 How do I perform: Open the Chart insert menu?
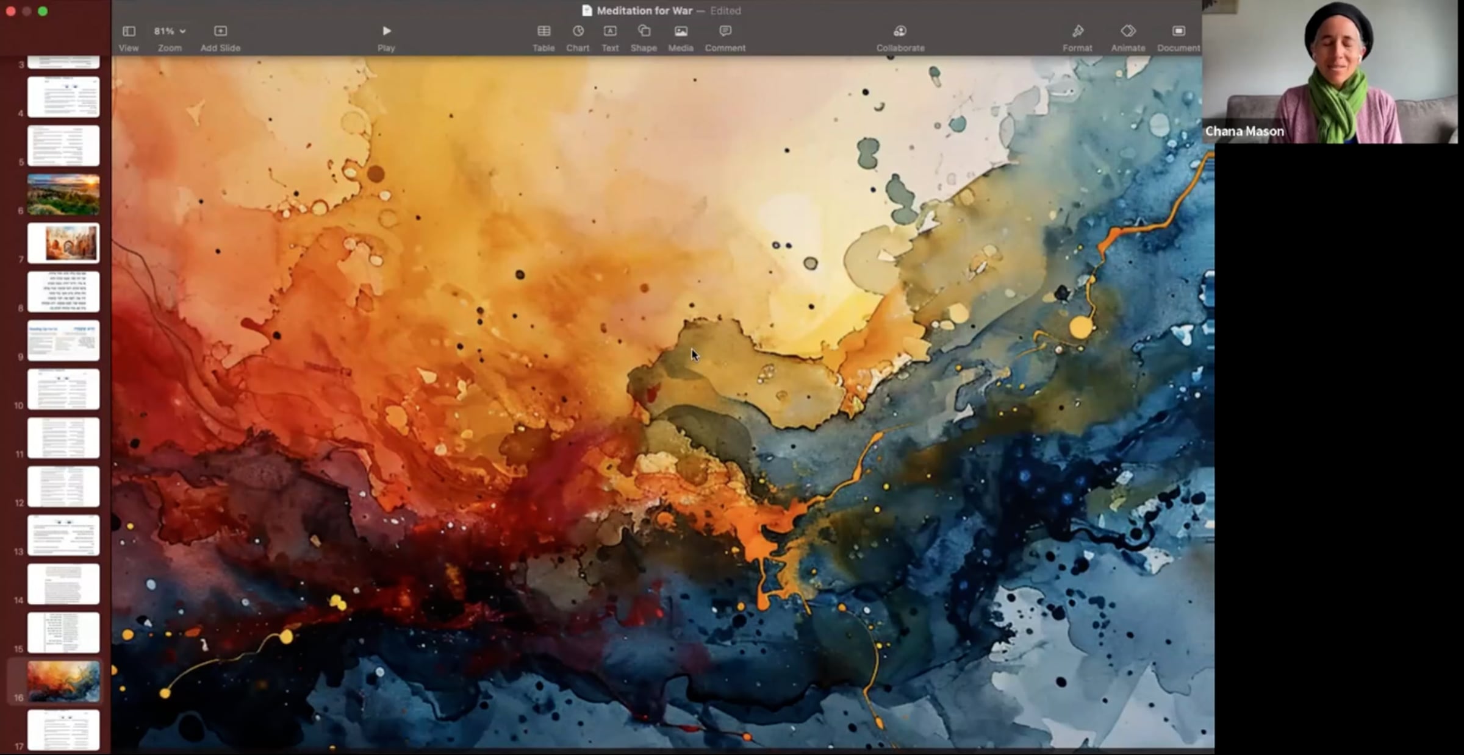tap(578, 31)
